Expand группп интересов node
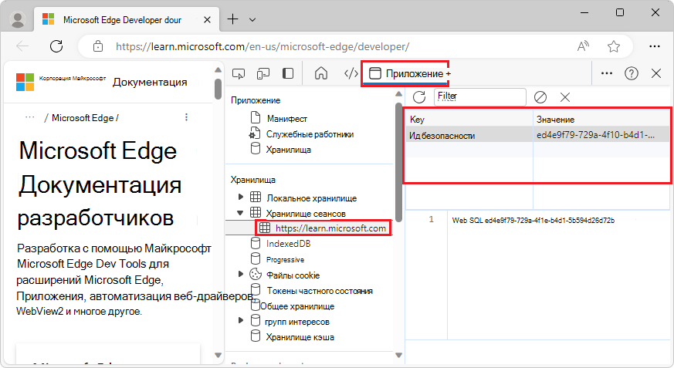 pyautogui.click(x=240, y=320)
